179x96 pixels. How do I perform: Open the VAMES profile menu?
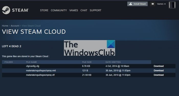coord(74,10)
